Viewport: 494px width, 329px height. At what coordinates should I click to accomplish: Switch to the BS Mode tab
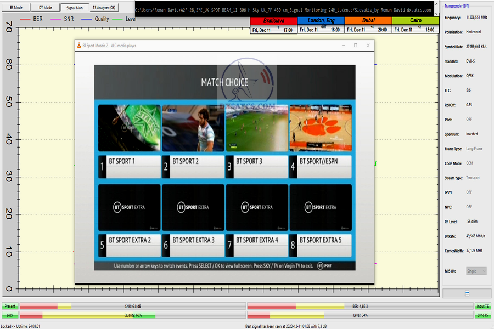click(x=16, y=8)
